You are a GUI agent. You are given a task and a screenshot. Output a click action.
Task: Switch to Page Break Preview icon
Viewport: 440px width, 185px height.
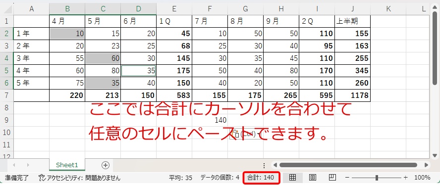tap(332, 178)
